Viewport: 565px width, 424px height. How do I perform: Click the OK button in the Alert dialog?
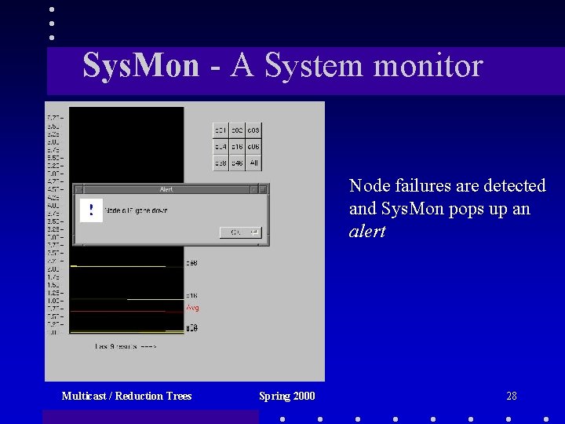[240, 232]
